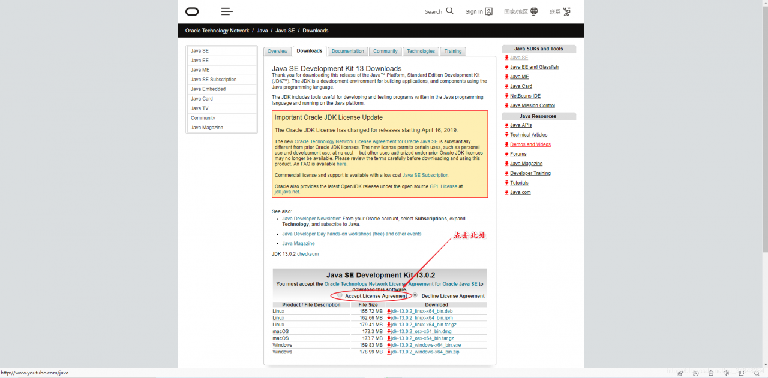Open the Sign In account icon

coord(488,11)
